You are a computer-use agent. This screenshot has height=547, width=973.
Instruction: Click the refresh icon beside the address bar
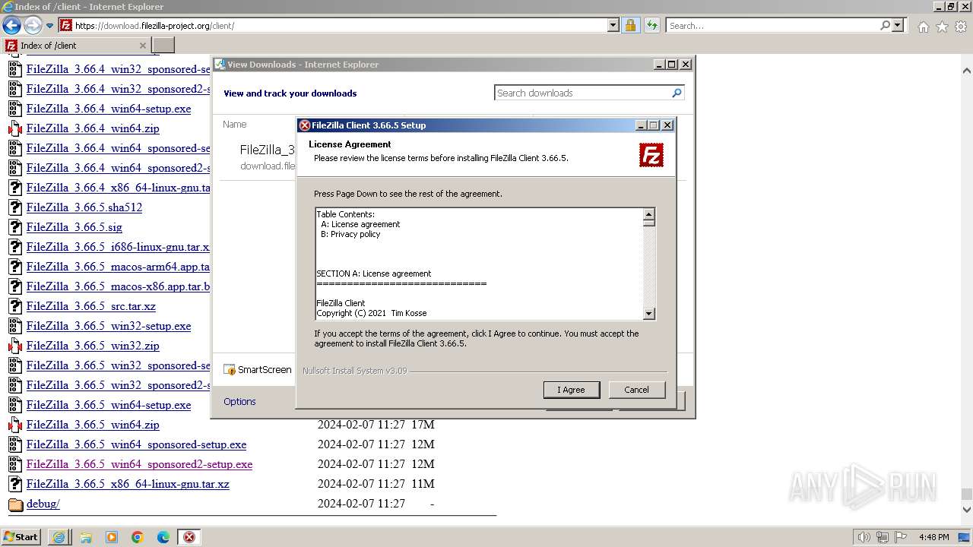tap(651, 25)
